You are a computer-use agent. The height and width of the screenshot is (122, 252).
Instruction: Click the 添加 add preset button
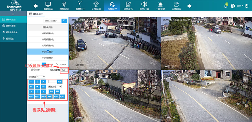tap(60, 82)
